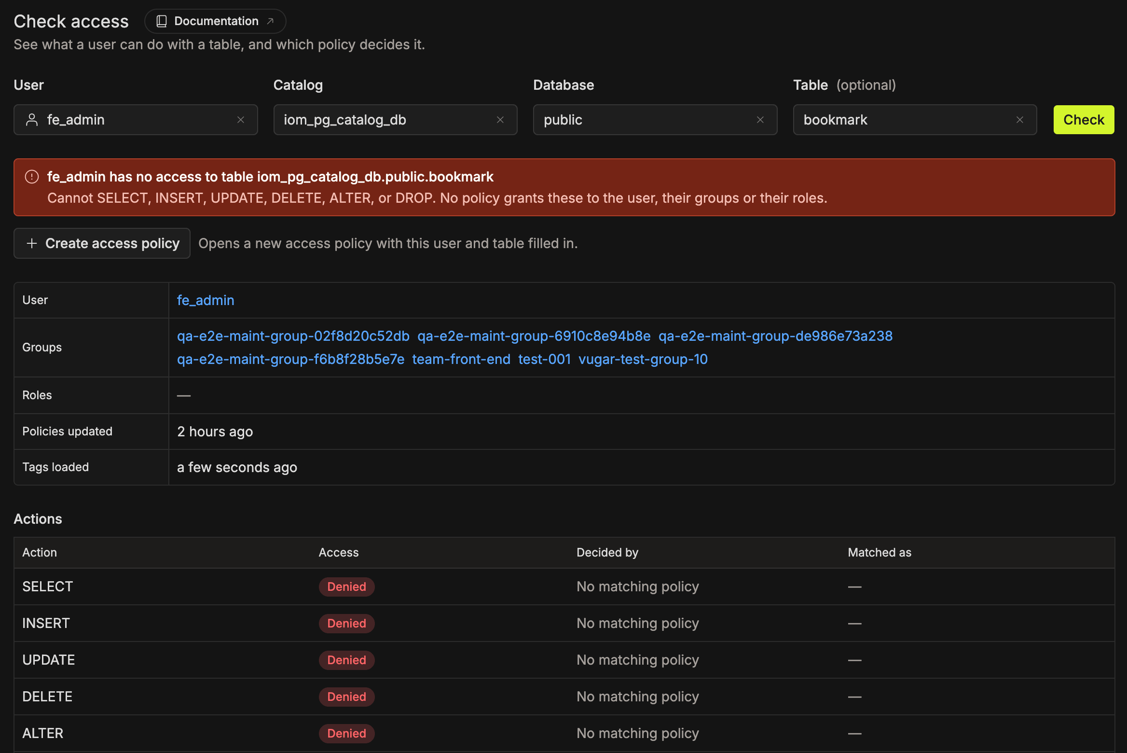Image resolution: width=1127 pixels, height=753 pixels.
Task: Open the Database combo box showing public
Action: [x=655, y=120]
